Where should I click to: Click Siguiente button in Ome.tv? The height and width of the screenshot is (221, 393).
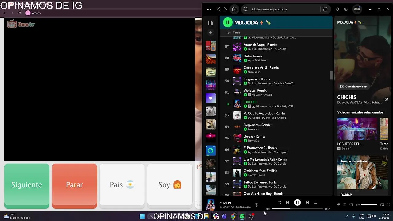(x=27, y=185)
